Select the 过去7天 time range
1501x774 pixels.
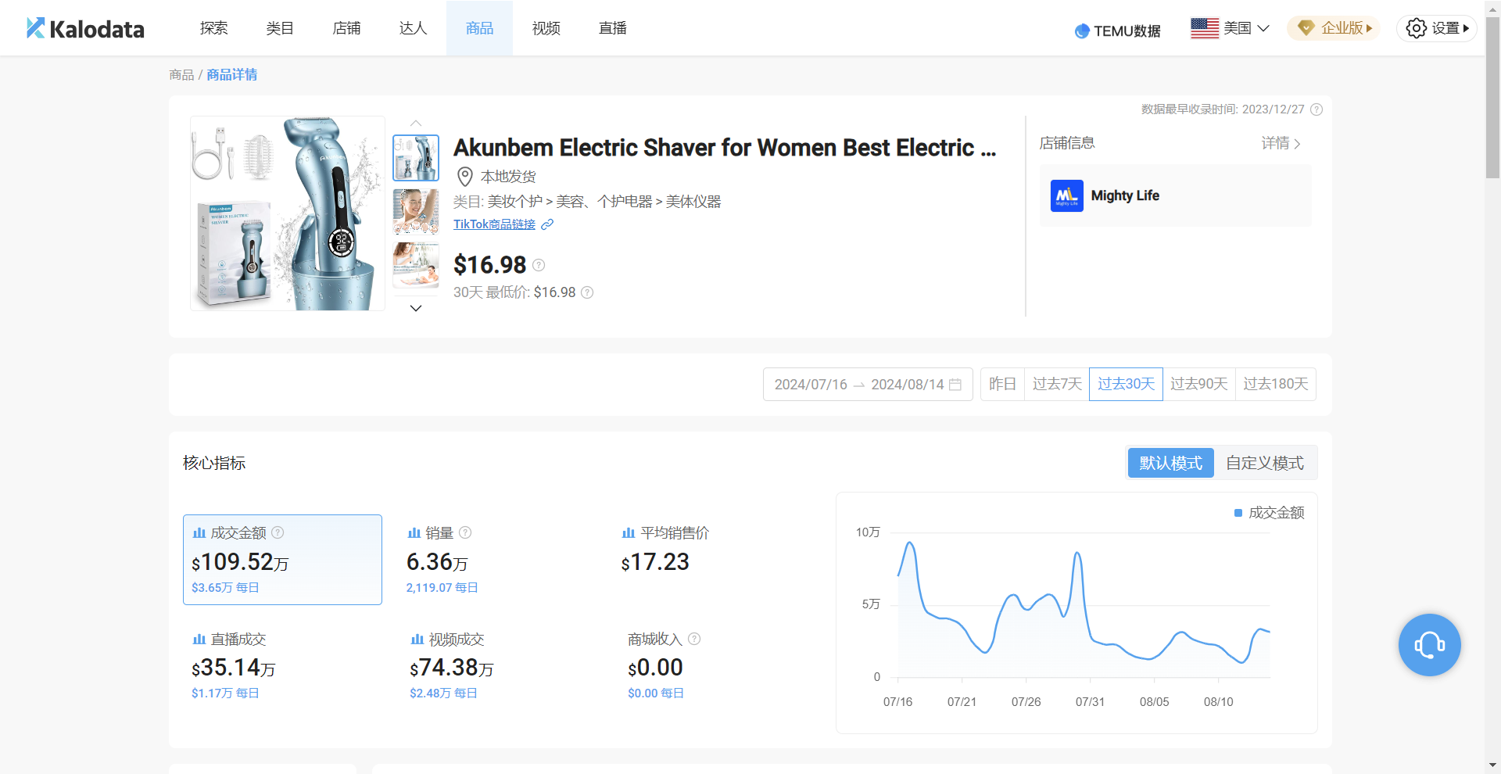pyautogui.click(x=1057, y=384)
